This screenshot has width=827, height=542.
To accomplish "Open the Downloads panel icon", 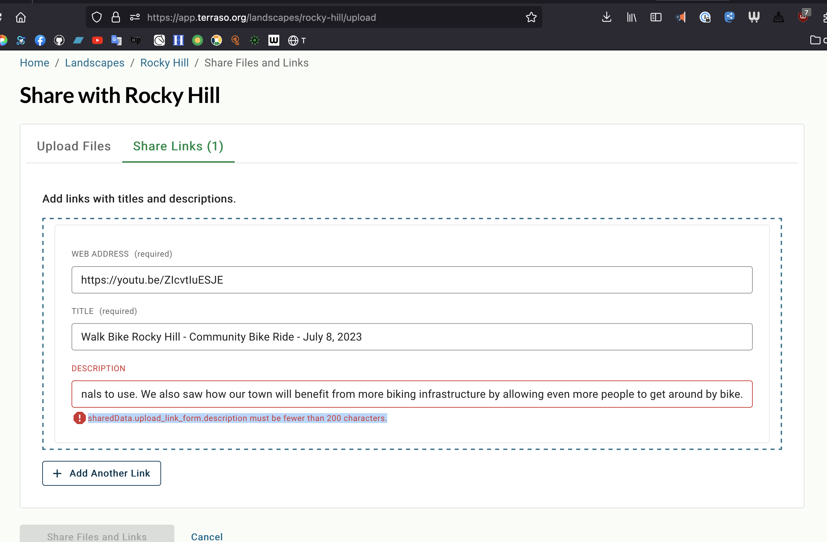I will point(607,17).
